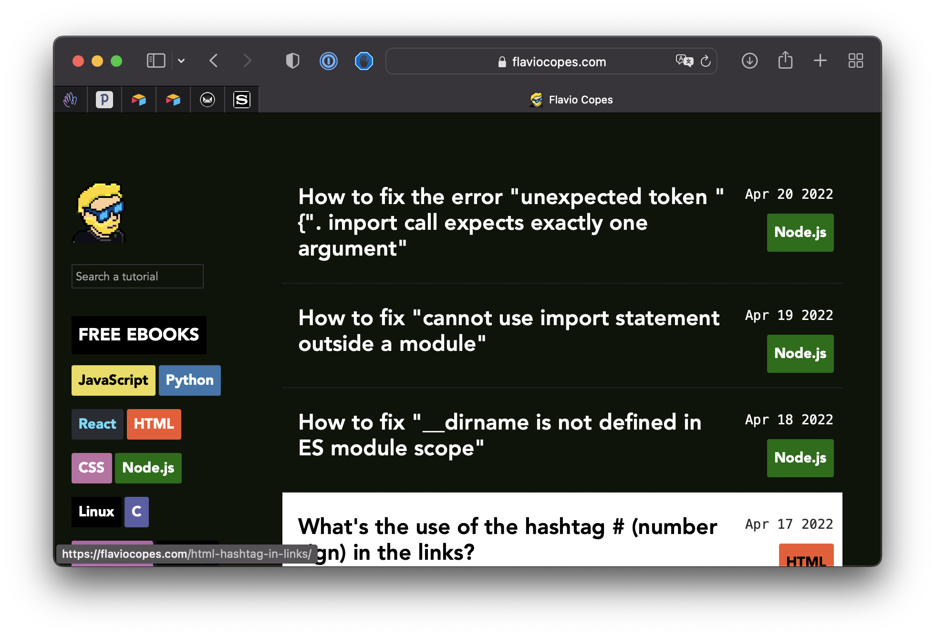Toggle the Safari sidebar button
The width and height of the screenshot is (935, 637).
[156, 61]
